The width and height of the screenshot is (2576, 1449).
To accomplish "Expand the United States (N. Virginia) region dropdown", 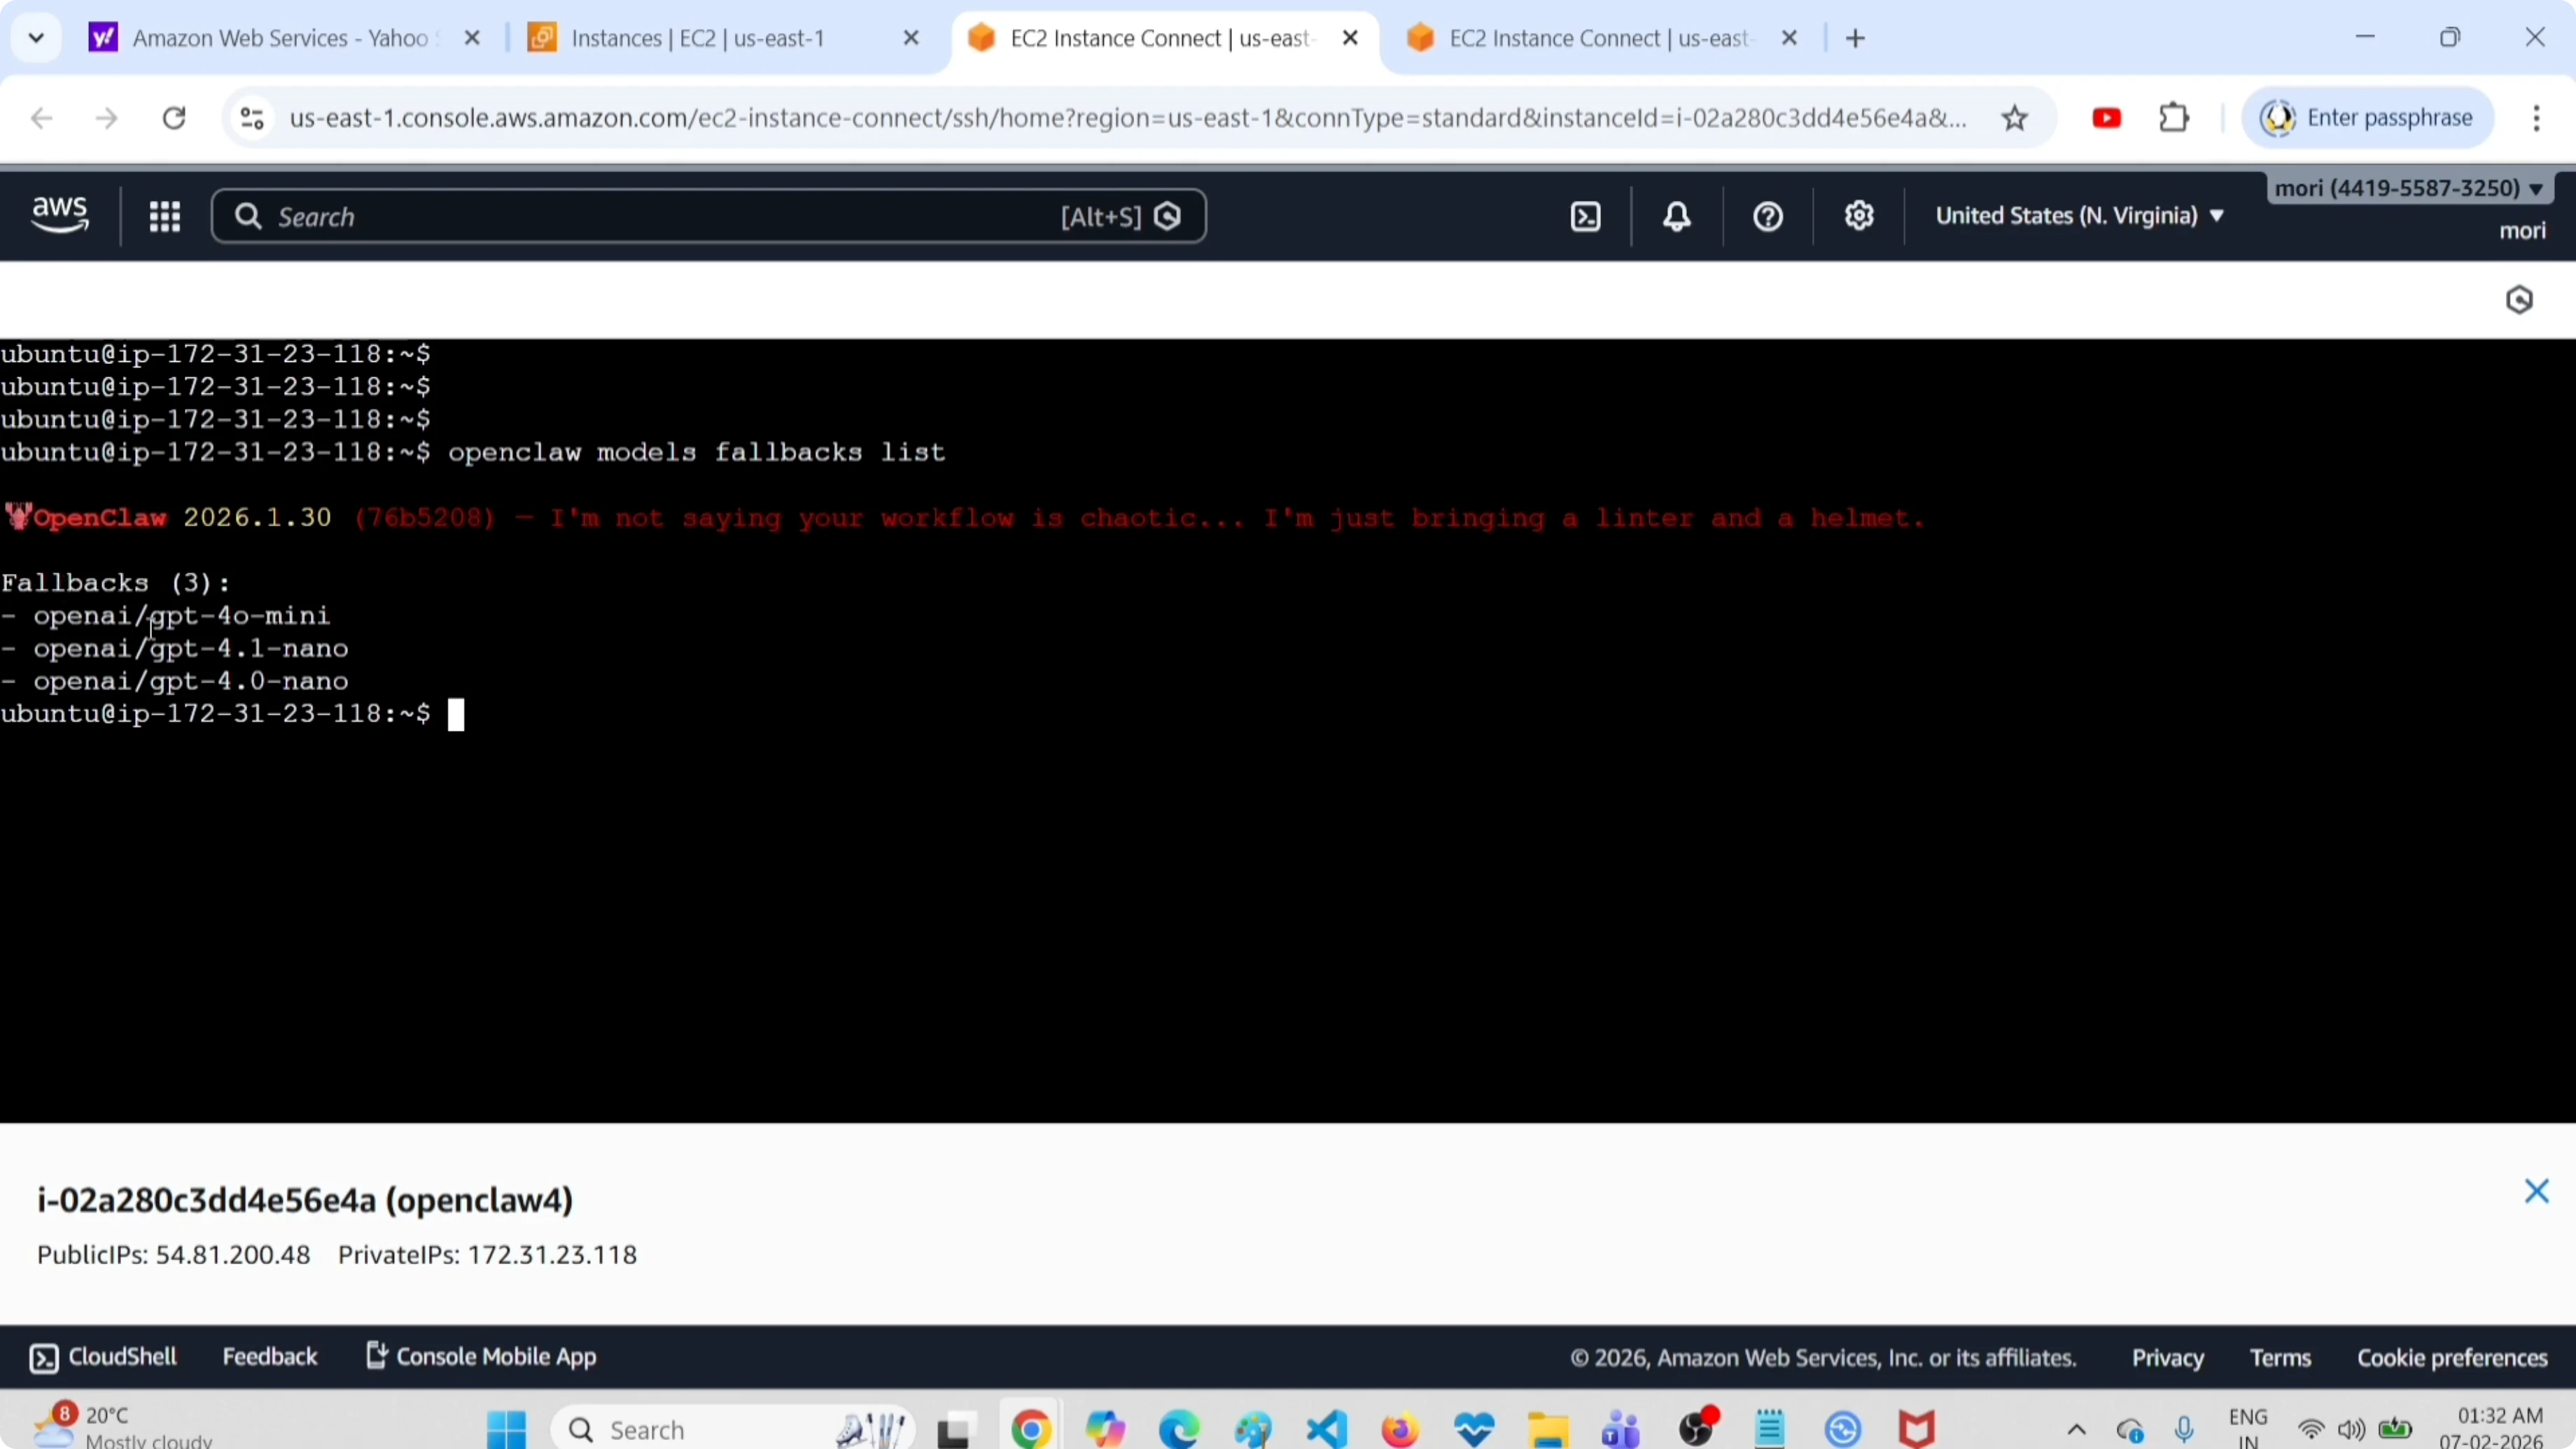I will pyautogui.click(x=2078, y=216).
